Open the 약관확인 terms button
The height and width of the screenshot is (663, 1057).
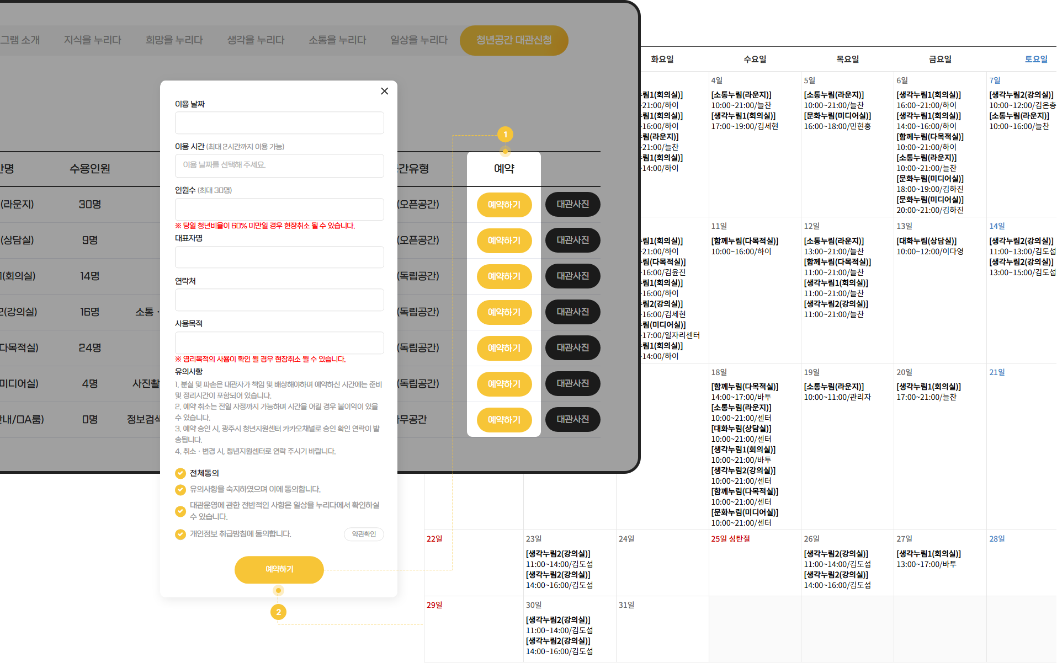[364, 534]
